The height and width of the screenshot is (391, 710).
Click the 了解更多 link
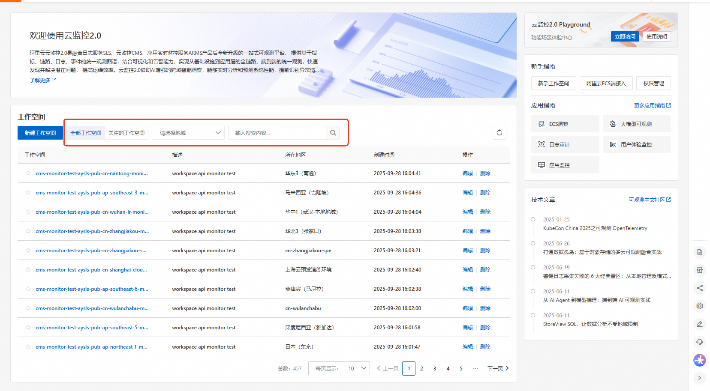point(40,80)
